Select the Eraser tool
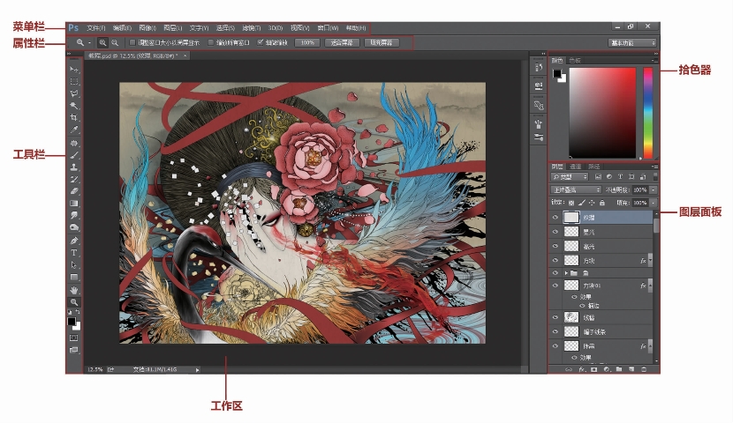 [74, 191]
